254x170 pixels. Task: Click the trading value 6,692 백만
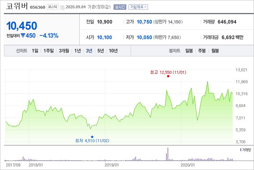(x=232, y=37)
